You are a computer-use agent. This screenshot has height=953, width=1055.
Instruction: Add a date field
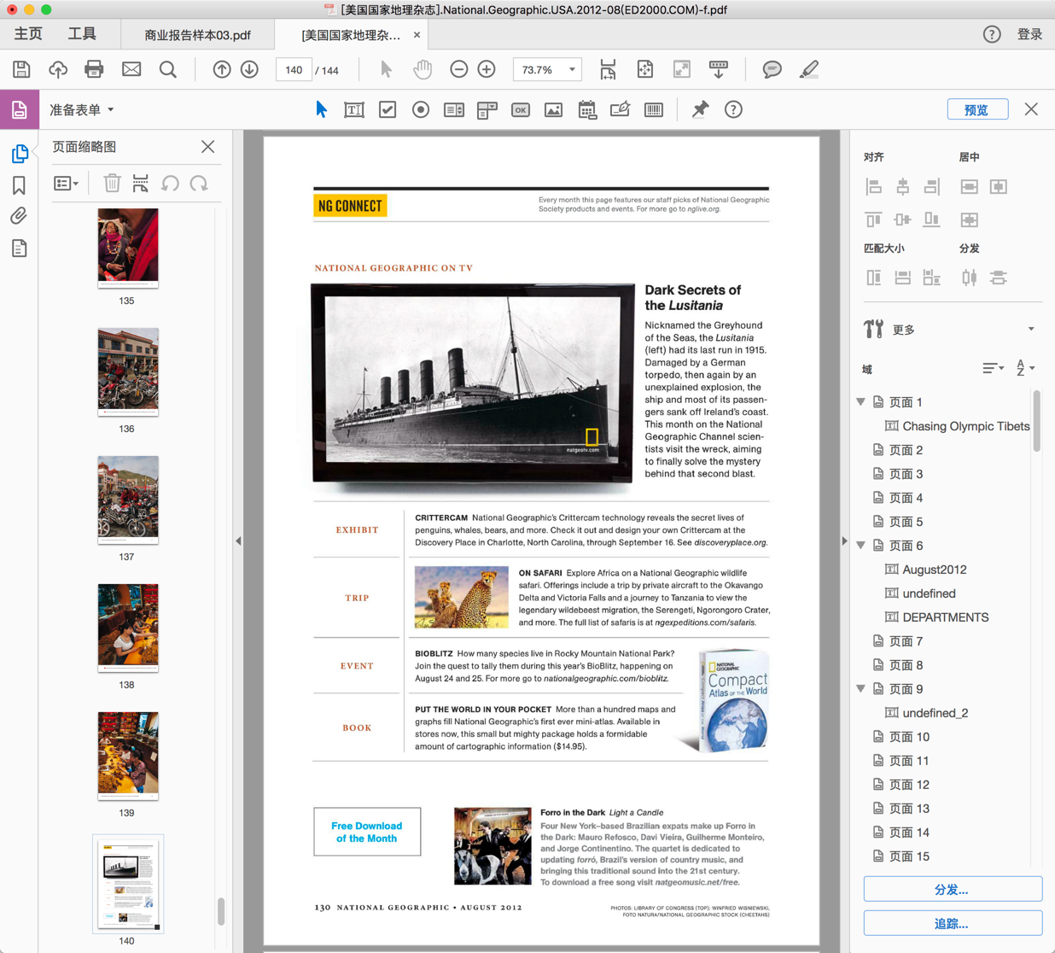[587, 109]
